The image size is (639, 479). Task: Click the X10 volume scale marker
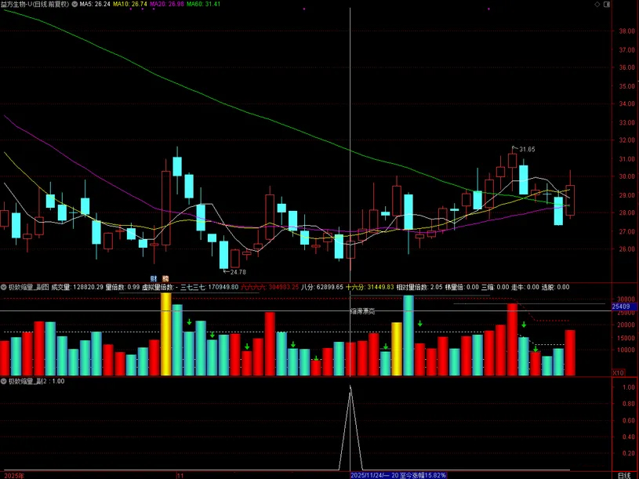click(619, 372)
